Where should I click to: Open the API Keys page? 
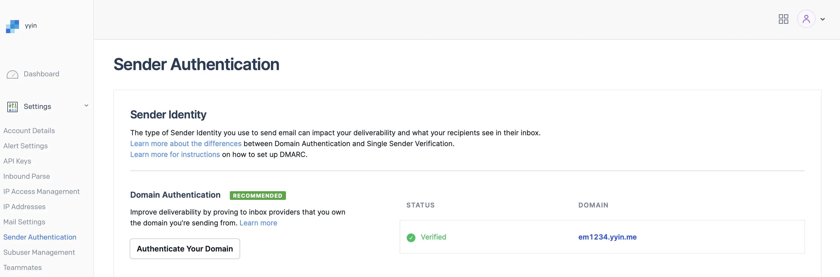pyautogui.click(x=17, y=161)
